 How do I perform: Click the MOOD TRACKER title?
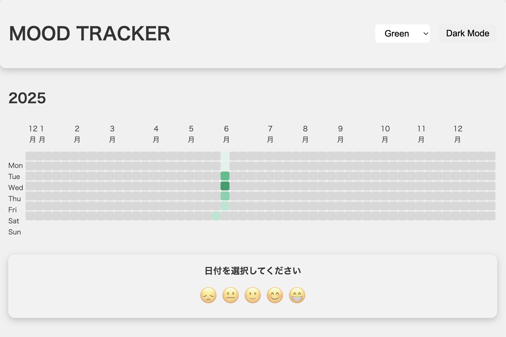pos(90,34)
